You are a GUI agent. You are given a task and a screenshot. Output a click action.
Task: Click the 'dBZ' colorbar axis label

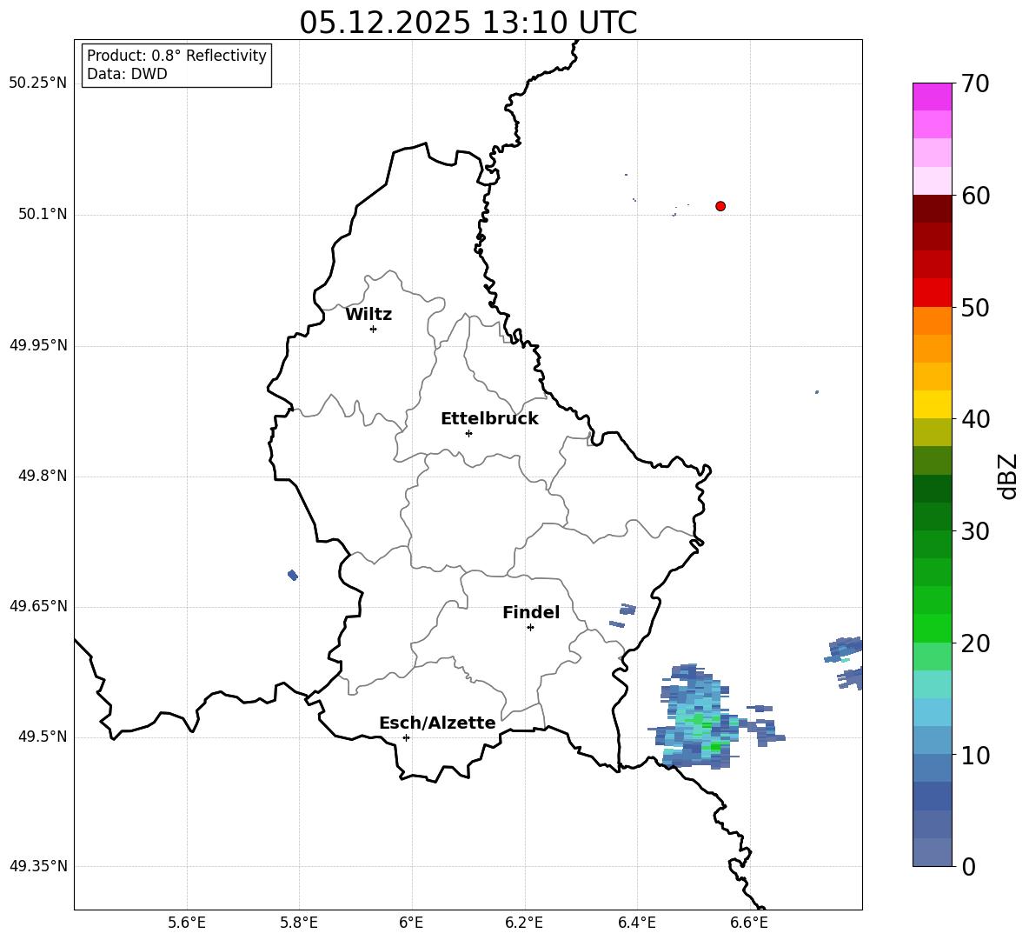1007,476
